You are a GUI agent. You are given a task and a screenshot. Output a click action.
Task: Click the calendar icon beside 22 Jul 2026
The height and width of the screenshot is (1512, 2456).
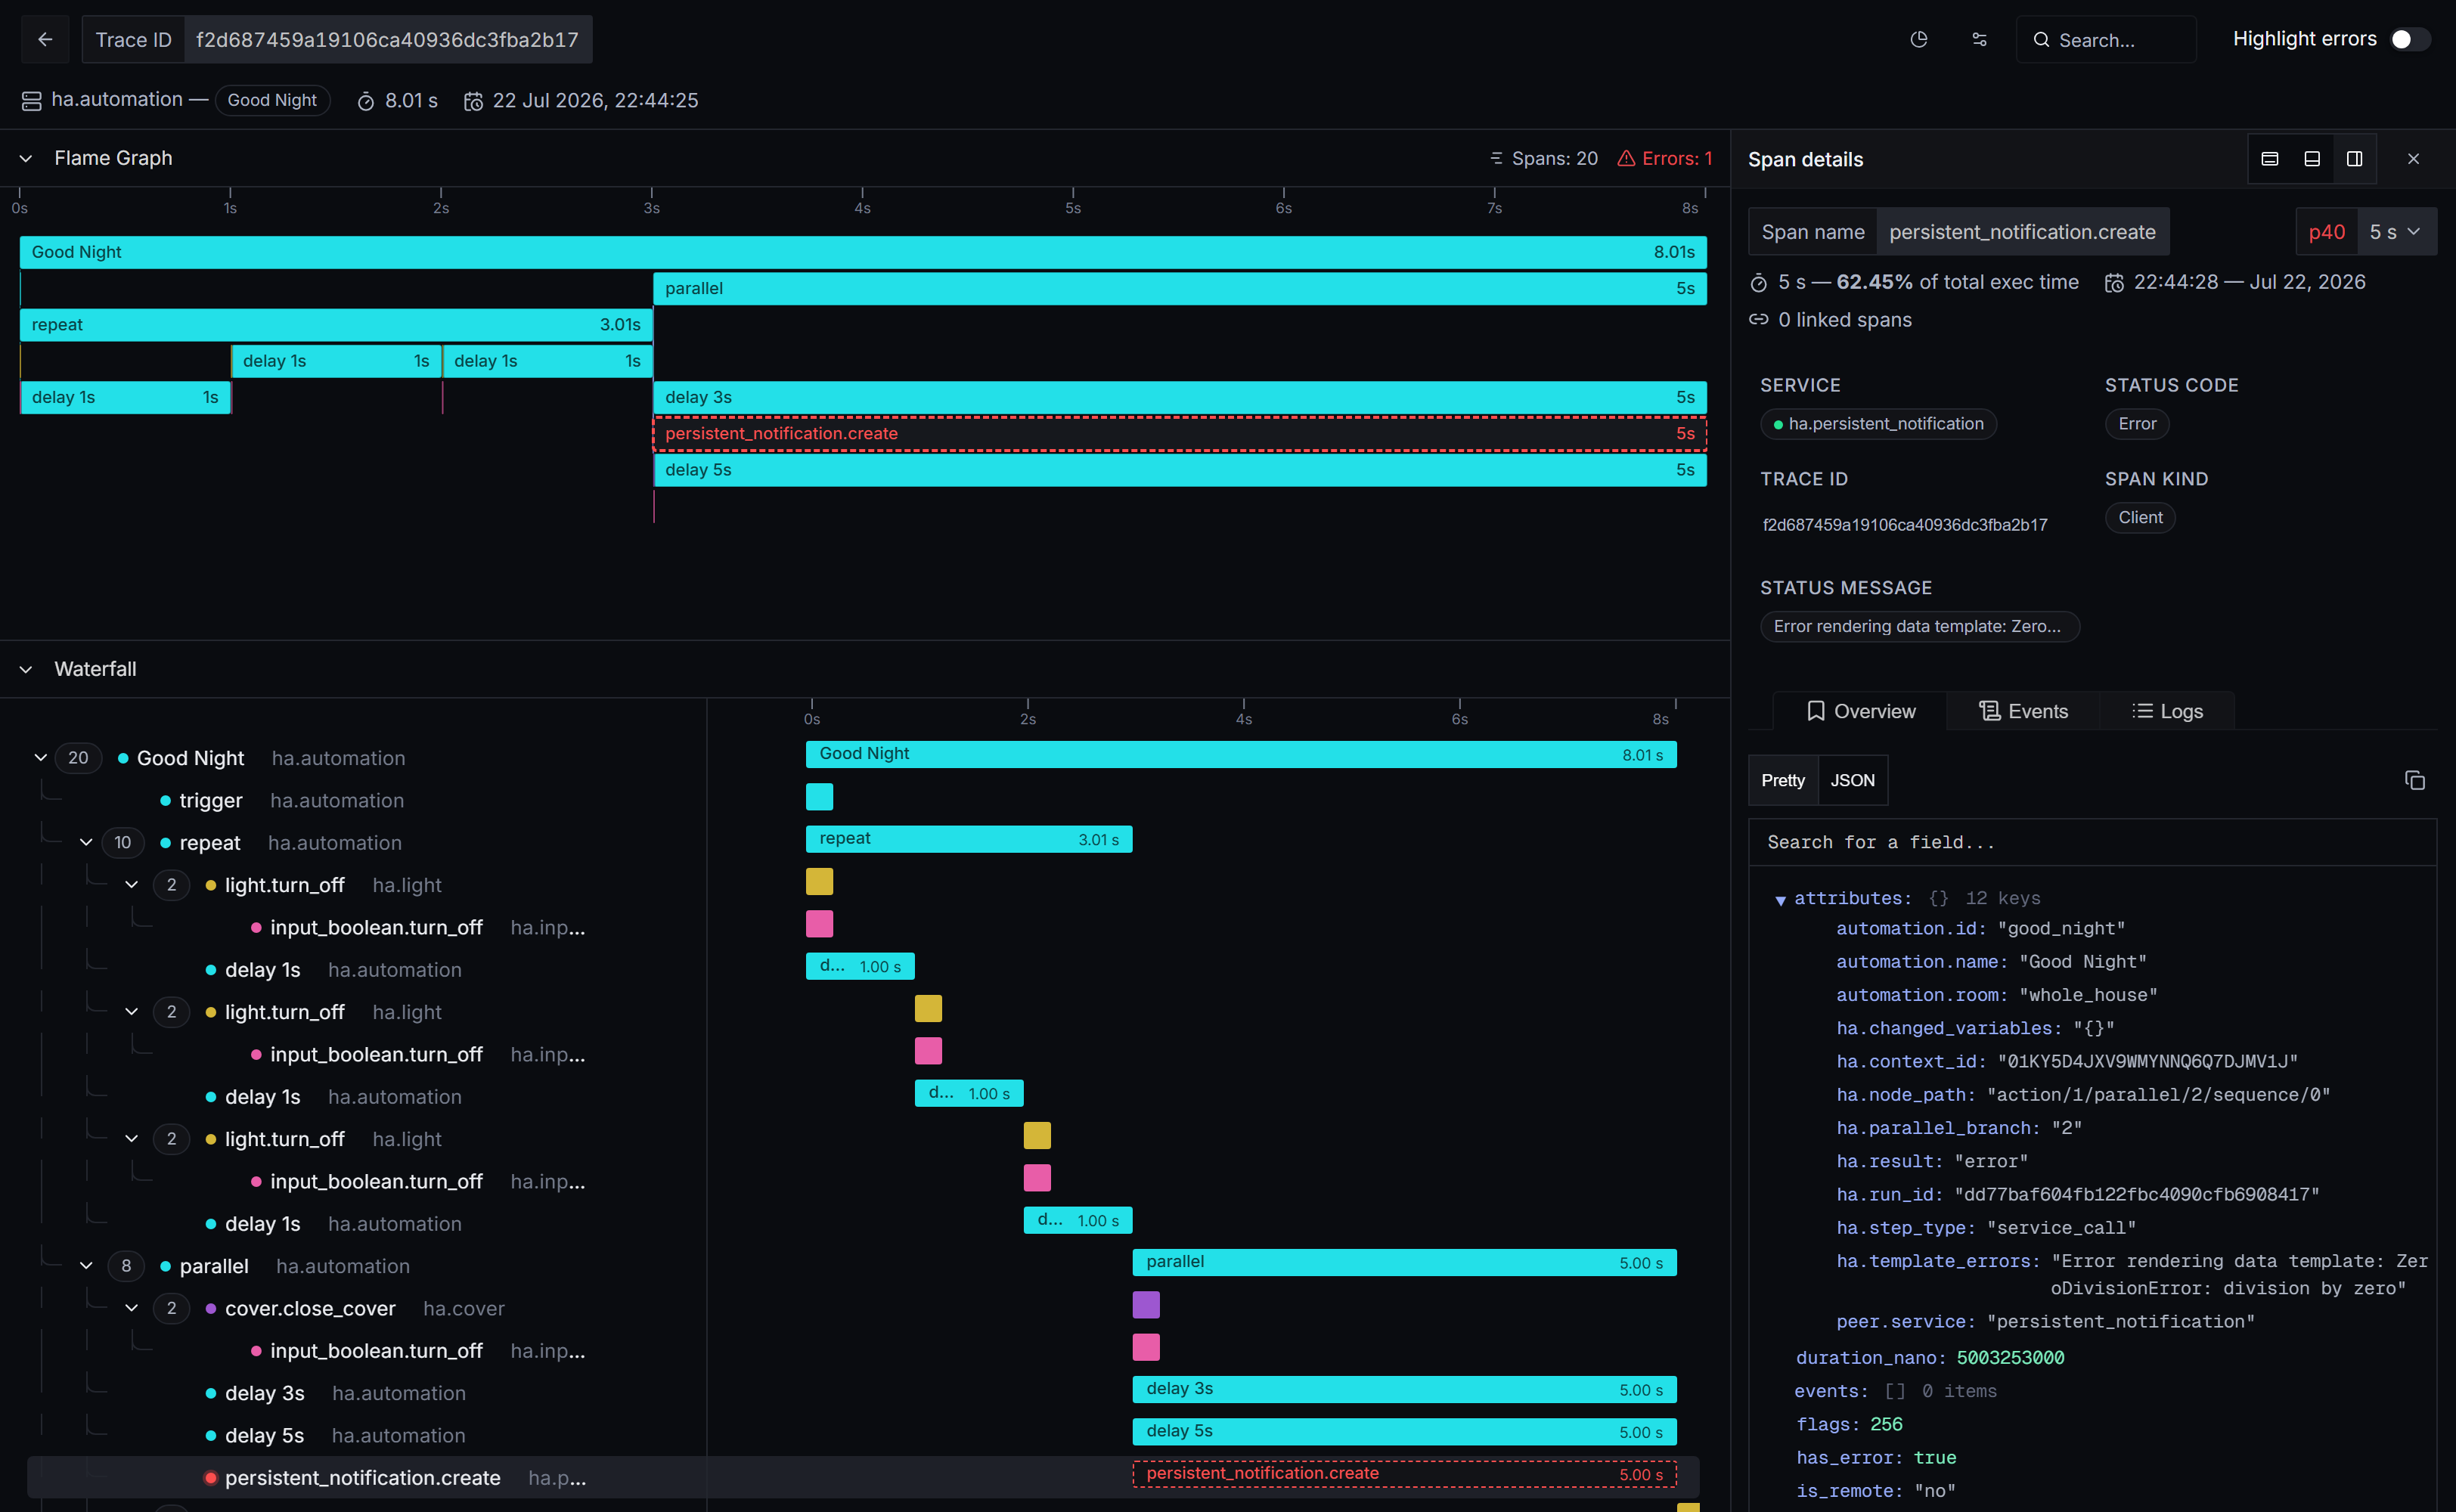[x=473, y=101]
